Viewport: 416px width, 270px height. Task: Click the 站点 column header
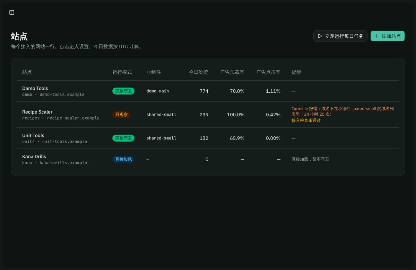[27, 72]
